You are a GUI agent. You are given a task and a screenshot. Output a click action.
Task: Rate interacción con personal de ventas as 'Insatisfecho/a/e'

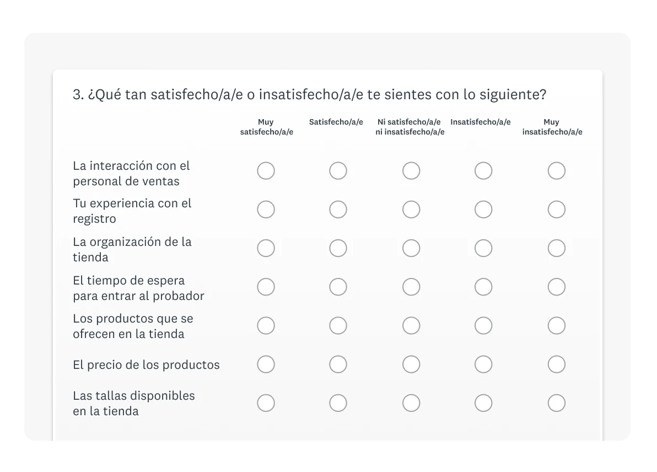pyautogui.click(x=483, y=171)
